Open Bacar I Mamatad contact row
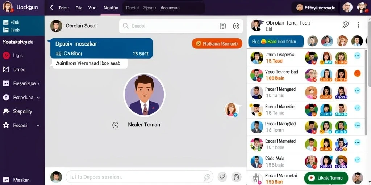 coord(306,145)
